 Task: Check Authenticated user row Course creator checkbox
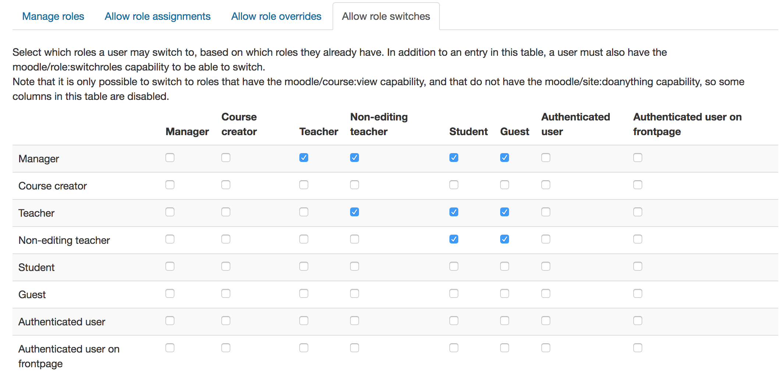pos(226,321)
